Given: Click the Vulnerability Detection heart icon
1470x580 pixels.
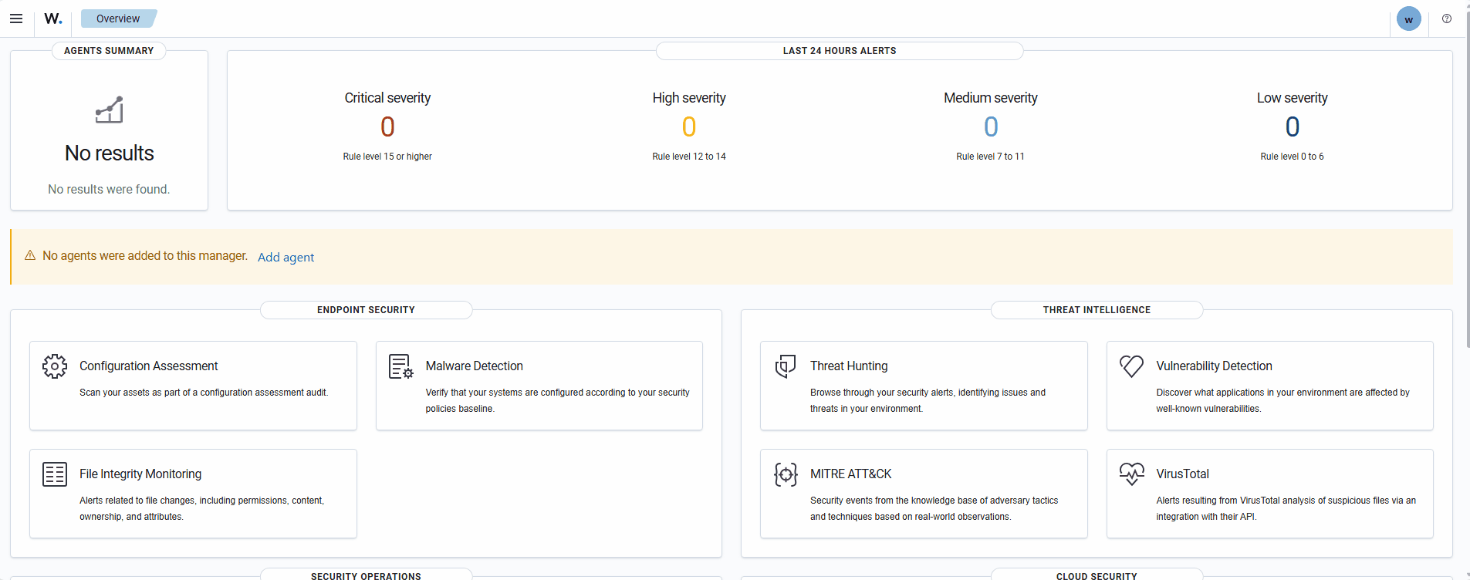Looking at the screenshot, I should click(x=1131, y=366).
